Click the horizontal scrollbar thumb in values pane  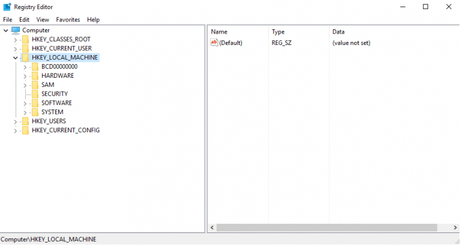[x=327, y=227]
